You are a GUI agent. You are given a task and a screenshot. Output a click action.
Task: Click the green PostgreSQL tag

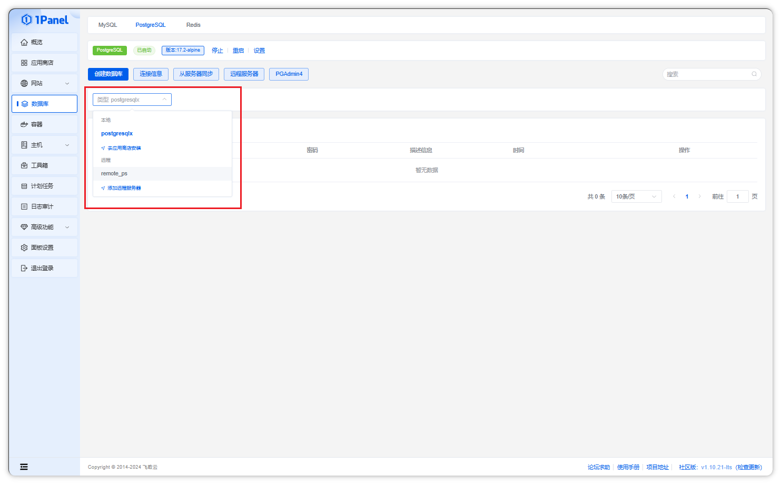coord(110,51)
